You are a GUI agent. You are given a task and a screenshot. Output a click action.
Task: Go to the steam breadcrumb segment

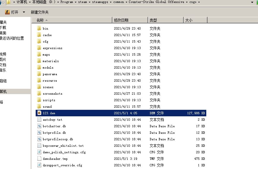[82, 2]
